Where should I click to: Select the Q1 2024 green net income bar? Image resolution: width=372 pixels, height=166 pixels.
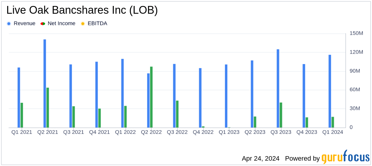[333, 122]
